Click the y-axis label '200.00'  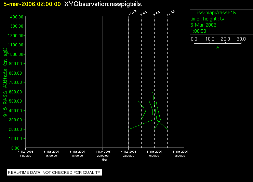point(15,129)
